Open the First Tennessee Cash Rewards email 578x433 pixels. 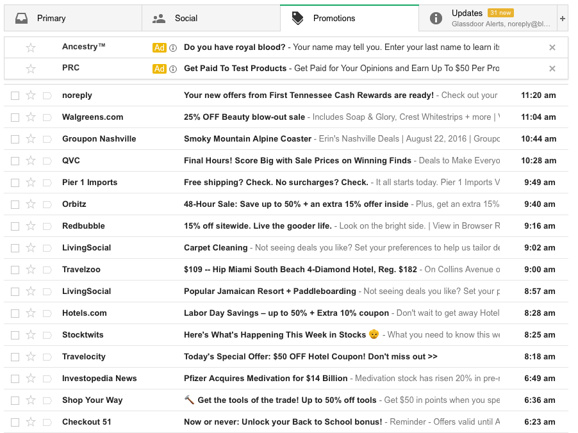tap(286, 95)
